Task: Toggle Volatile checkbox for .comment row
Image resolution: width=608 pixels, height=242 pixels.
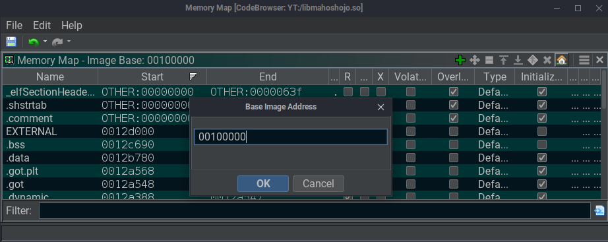Action: pyautogui.click(x=411, y=118)
